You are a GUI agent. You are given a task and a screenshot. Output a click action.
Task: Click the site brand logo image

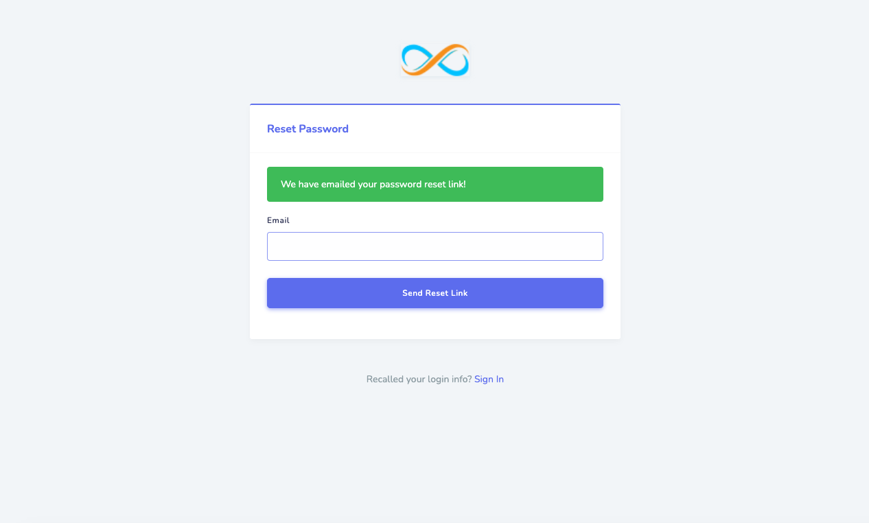click(x=434, y=60)
